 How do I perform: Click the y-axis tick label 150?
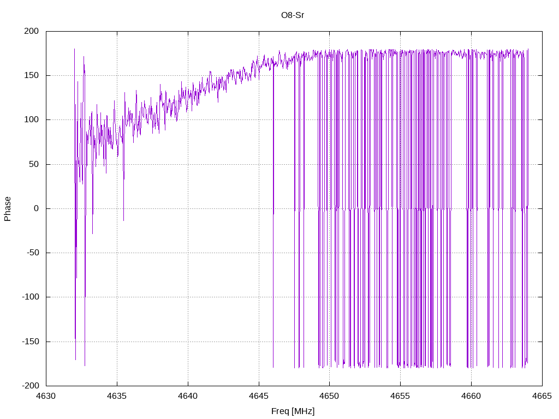point(31,75)
